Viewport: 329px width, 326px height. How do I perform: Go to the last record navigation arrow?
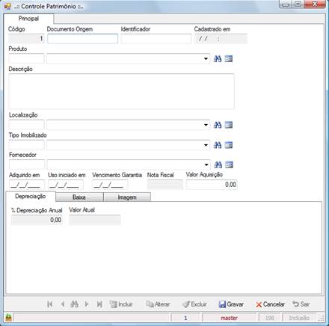coord(99,304)
